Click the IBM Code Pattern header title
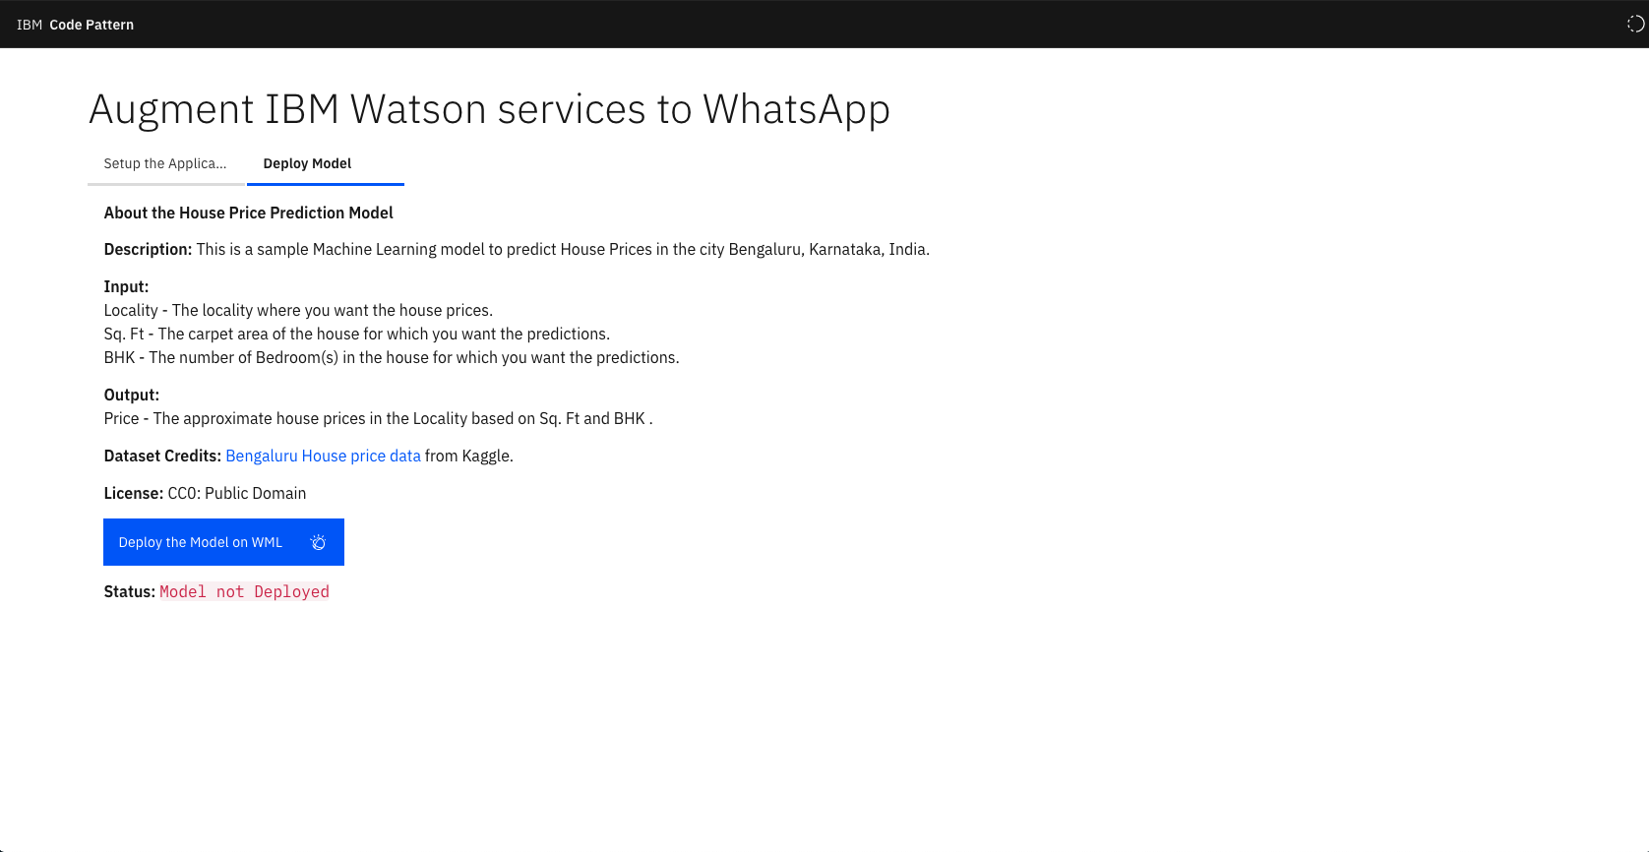1649x852 pixels. (x=75, y=25)
